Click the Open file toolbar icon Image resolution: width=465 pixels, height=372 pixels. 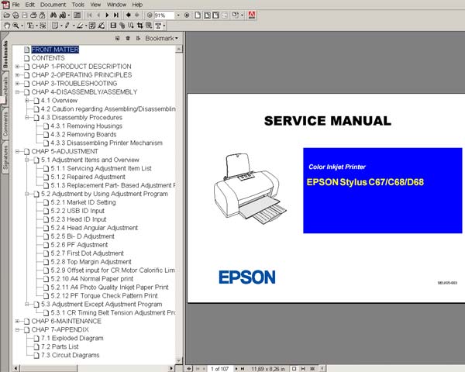[7, 15]
